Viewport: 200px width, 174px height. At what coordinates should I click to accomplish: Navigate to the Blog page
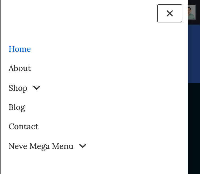[17, 107]
